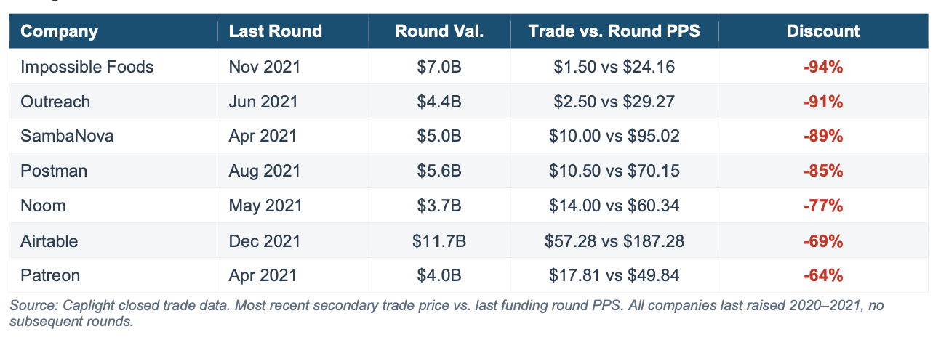
Task: Click the Airtable company cell
Action: [x=49, y=241]
